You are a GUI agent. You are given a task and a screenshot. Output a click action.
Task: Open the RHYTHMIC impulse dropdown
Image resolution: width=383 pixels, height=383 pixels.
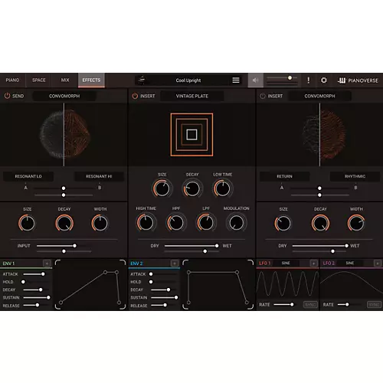pyautogui.click(x=355, y=176)
